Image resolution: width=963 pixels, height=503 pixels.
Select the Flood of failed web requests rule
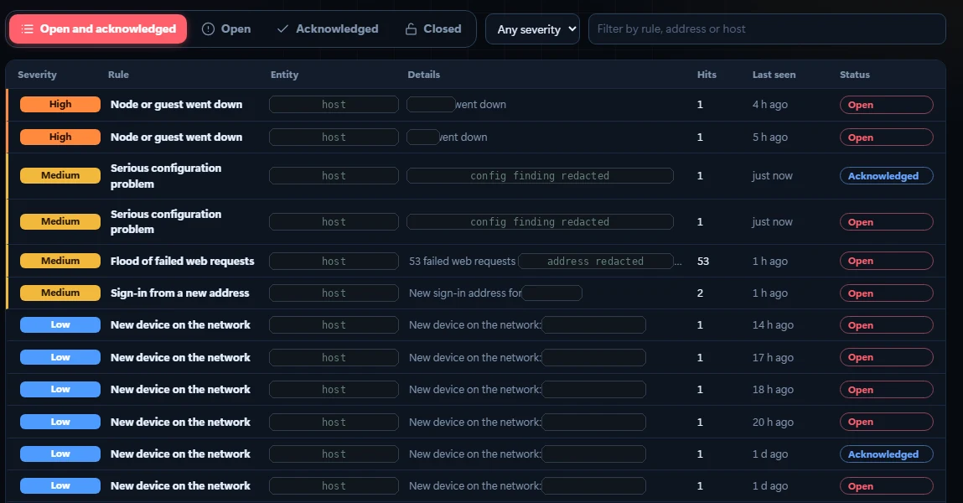183,261
